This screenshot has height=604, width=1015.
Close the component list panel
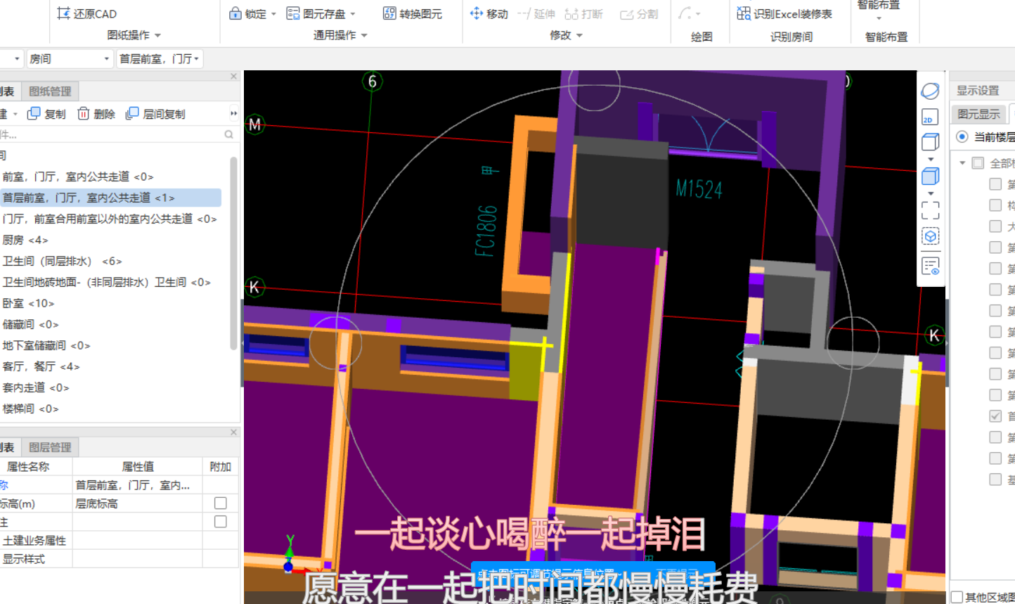(234, 76)
